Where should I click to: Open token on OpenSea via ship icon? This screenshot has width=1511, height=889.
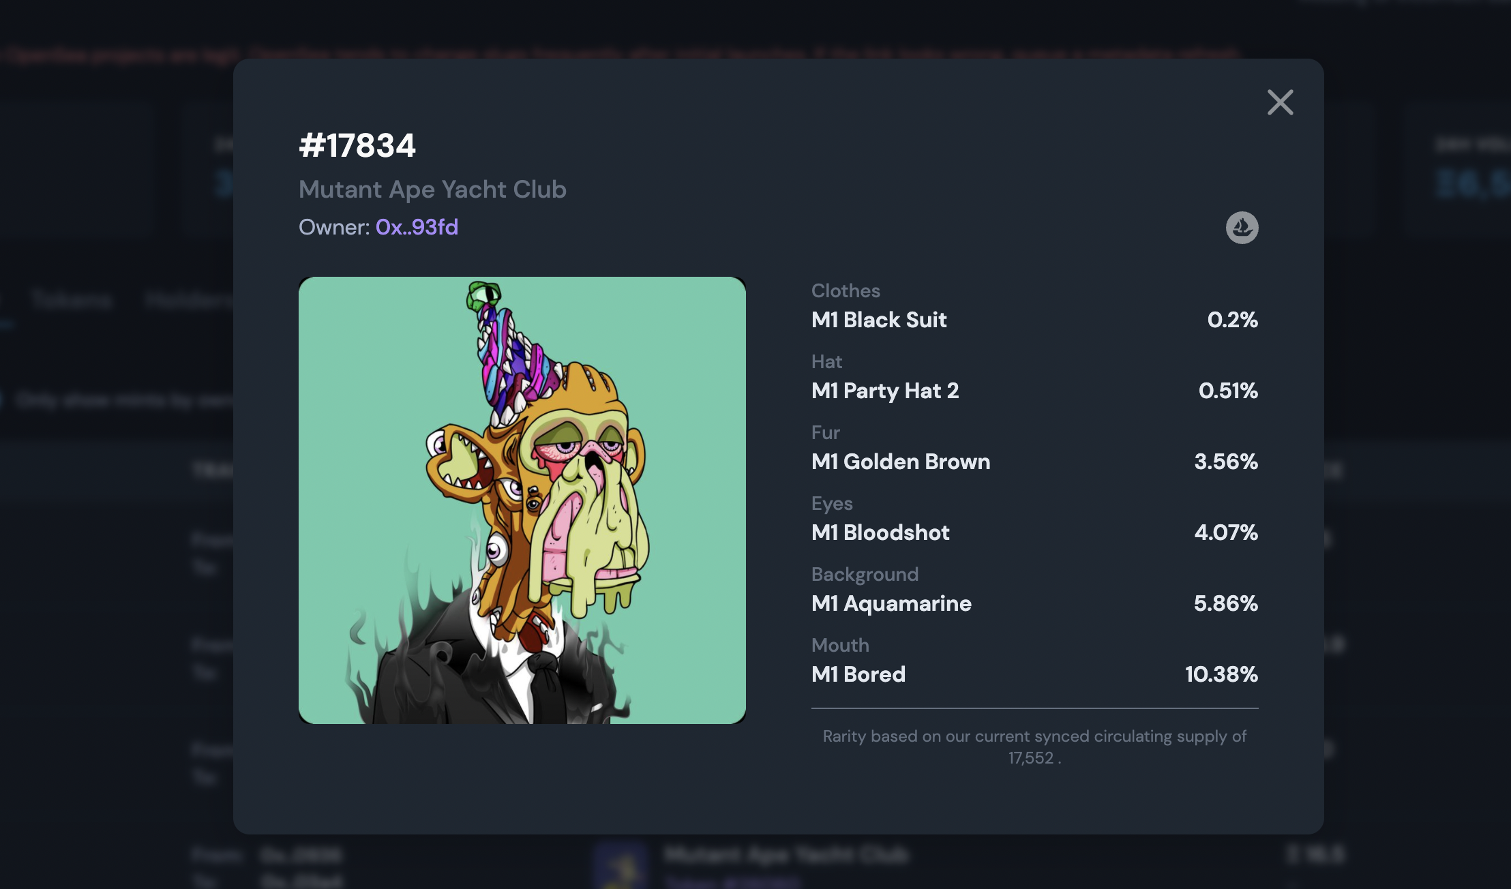(x=1242, y=227)
